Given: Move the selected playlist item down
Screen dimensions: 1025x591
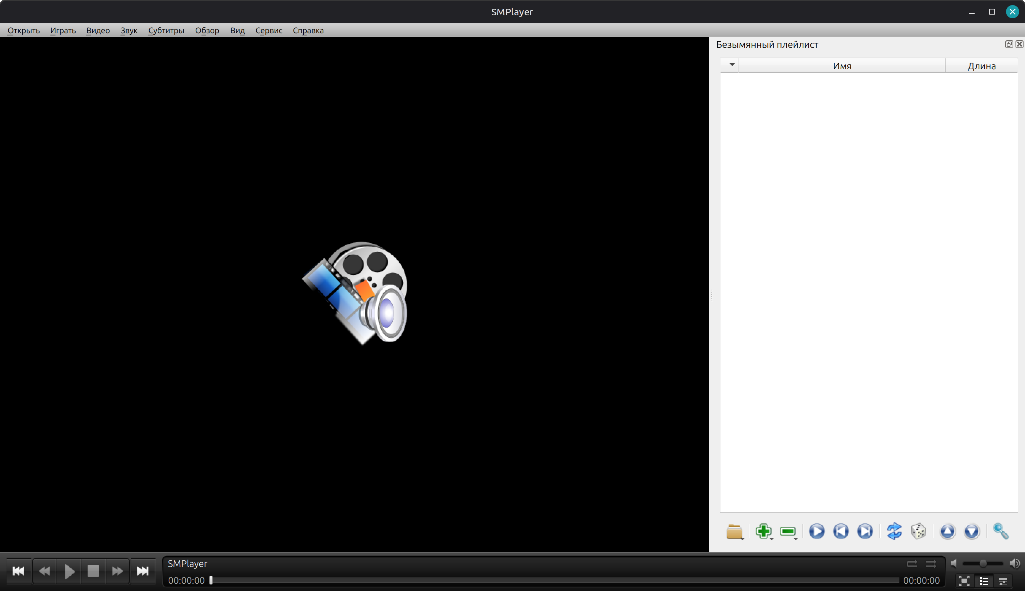Looking at the screenshot, I should point(972,531).
